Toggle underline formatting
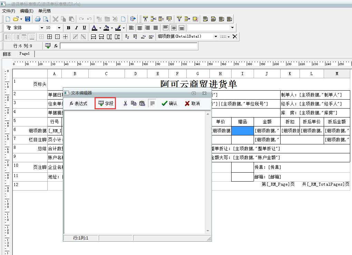 pos(84,28)
